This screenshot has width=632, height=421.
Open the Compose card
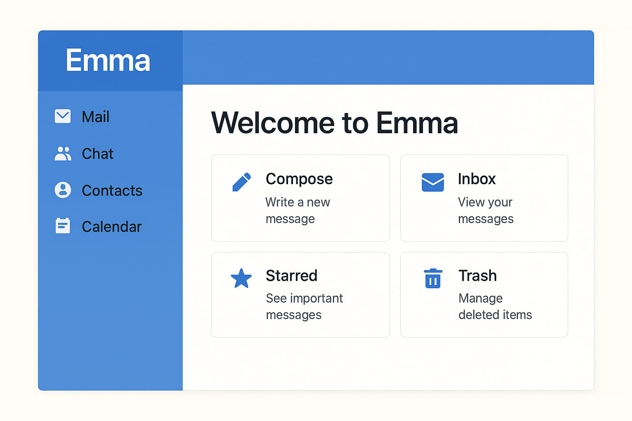(300, 198)
